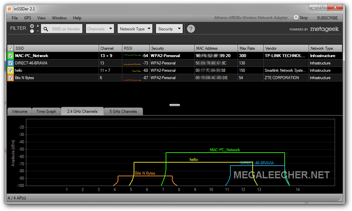Uncheck the hello network checkbox

click(x=10, y=70)
